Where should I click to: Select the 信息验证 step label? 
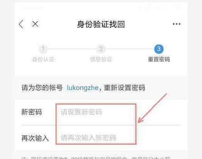pyautogui.click(x=101, y=59)
